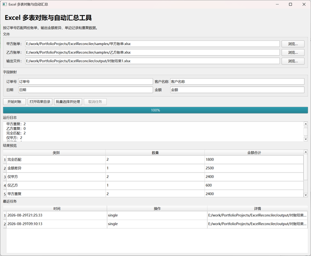The image size is (311, 256).
Task: Click detail path in second task row
Action: coord(257,224)
